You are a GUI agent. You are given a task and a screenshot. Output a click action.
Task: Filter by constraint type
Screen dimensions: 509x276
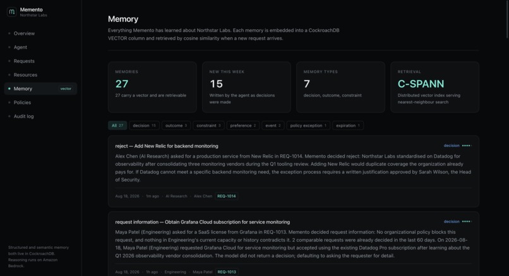pos(208,125)
